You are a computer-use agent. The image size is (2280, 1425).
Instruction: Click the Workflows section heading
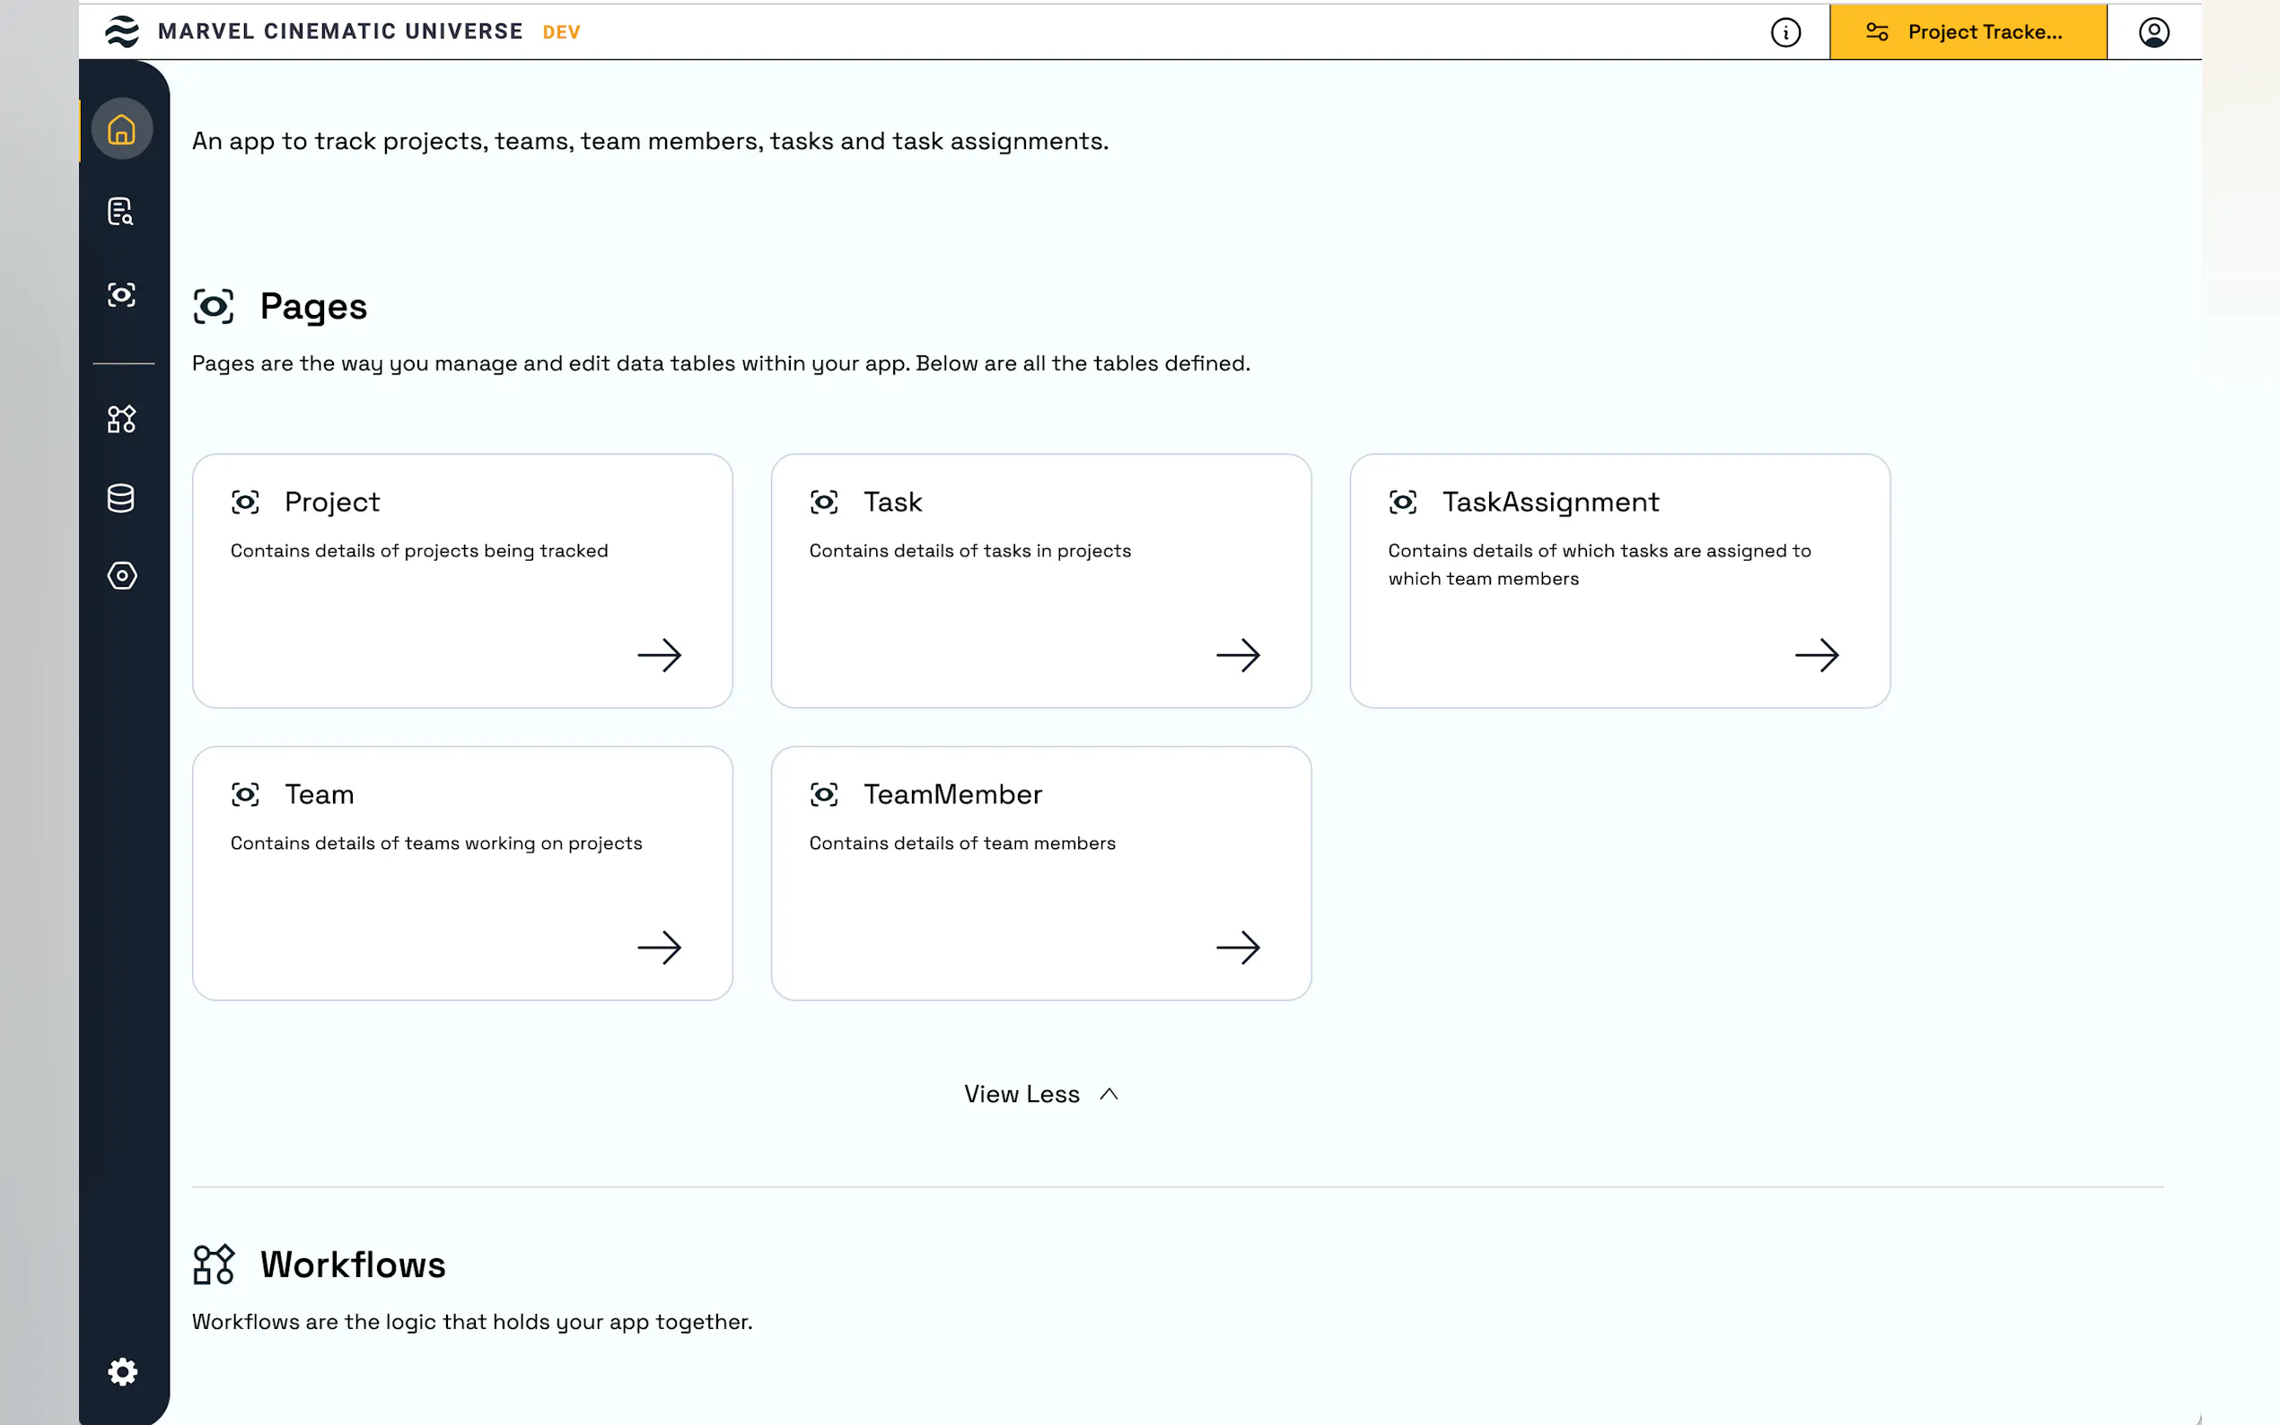coord(353,1264)
